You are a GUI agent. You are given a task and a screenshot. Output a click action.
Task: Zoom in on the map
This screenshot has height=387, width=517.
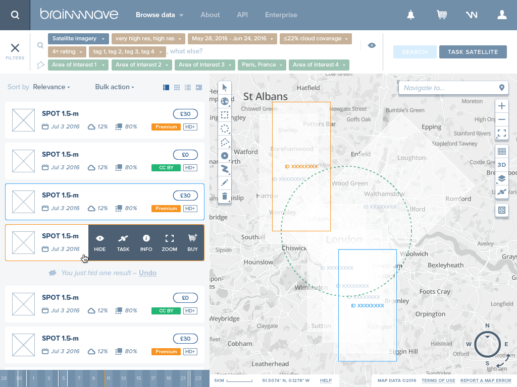pyautogui.click(x=501, y=106)
